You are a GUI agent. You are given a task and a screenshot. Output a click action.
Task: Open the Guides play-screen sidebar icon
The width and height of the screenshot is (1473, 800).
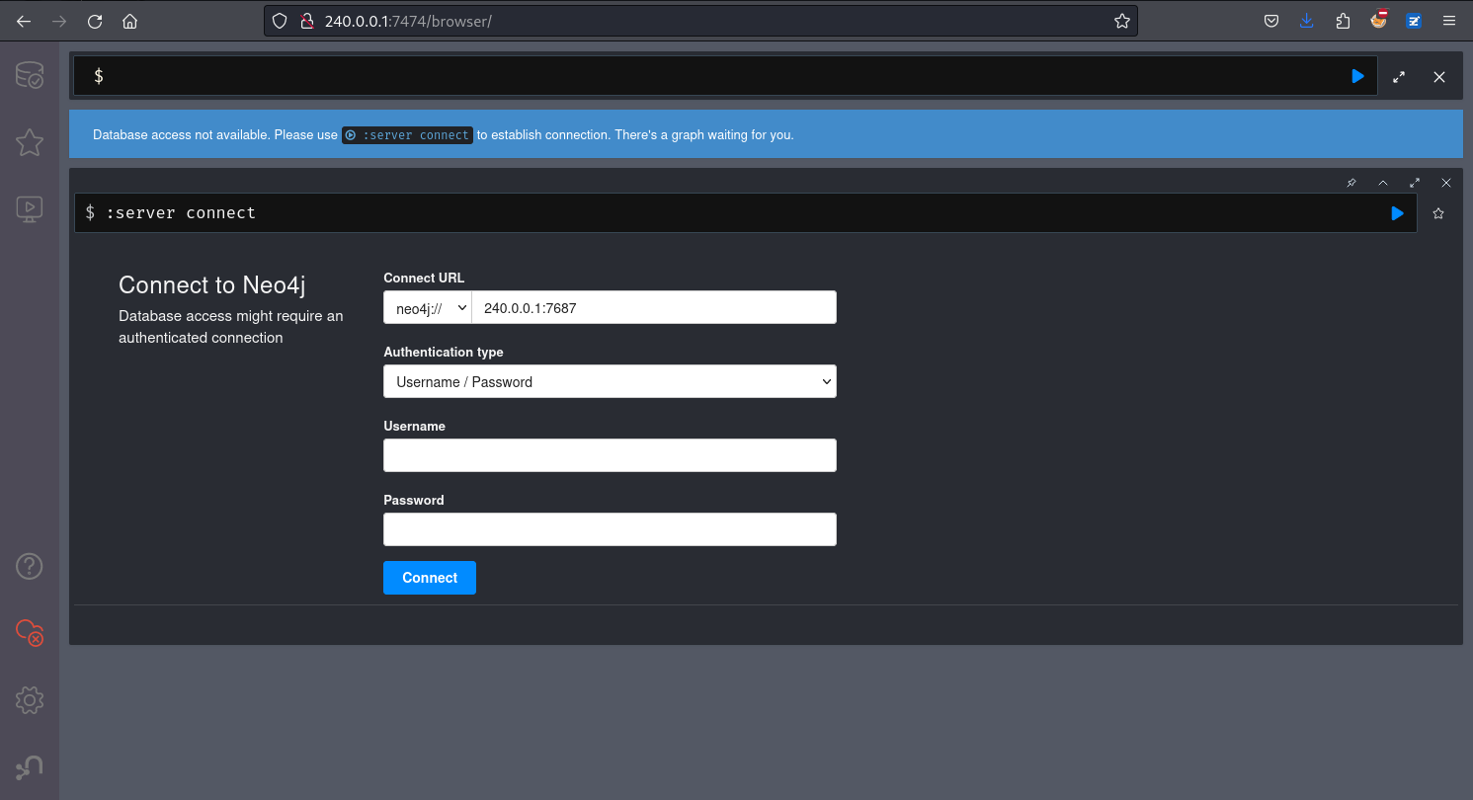pyautogui.click(x=30, y=208)
